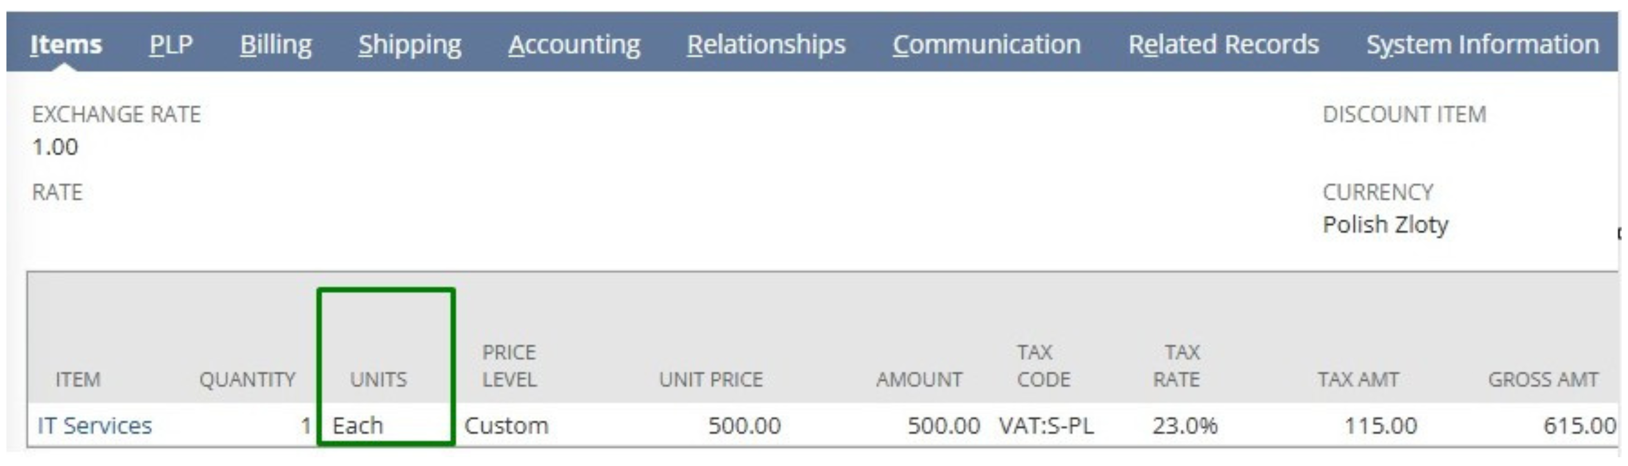Click the VAT:S-PL tax code cell
Screen dimensions: 1628x466
click(1046, 426)
